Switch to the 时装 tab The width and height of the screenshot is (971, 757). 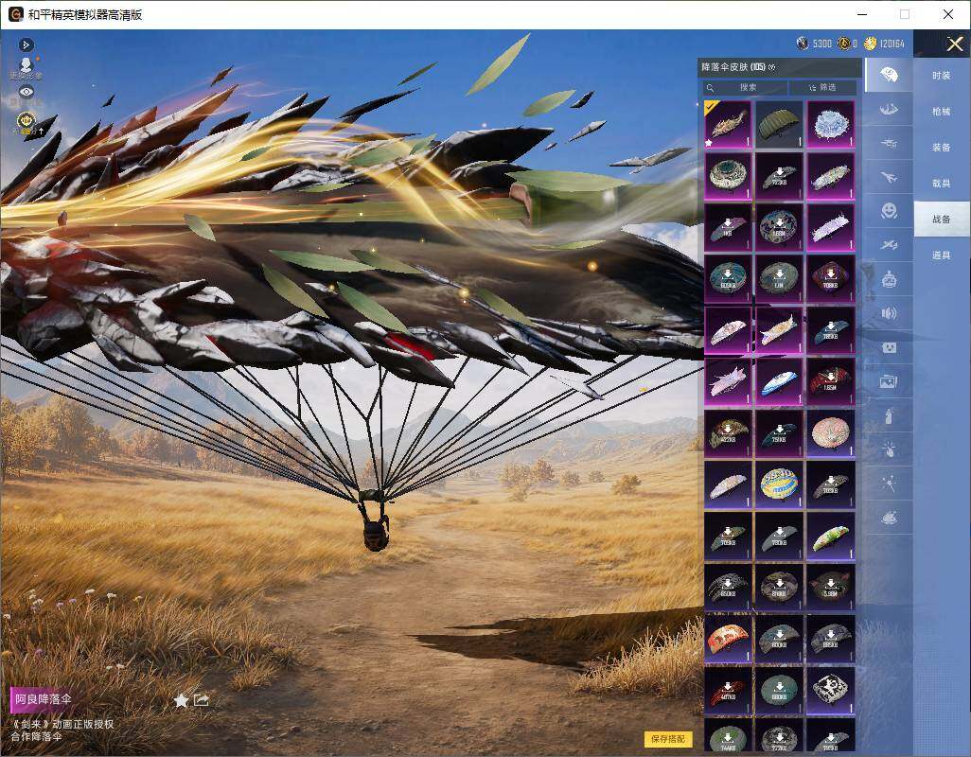[x=942, y=76]
